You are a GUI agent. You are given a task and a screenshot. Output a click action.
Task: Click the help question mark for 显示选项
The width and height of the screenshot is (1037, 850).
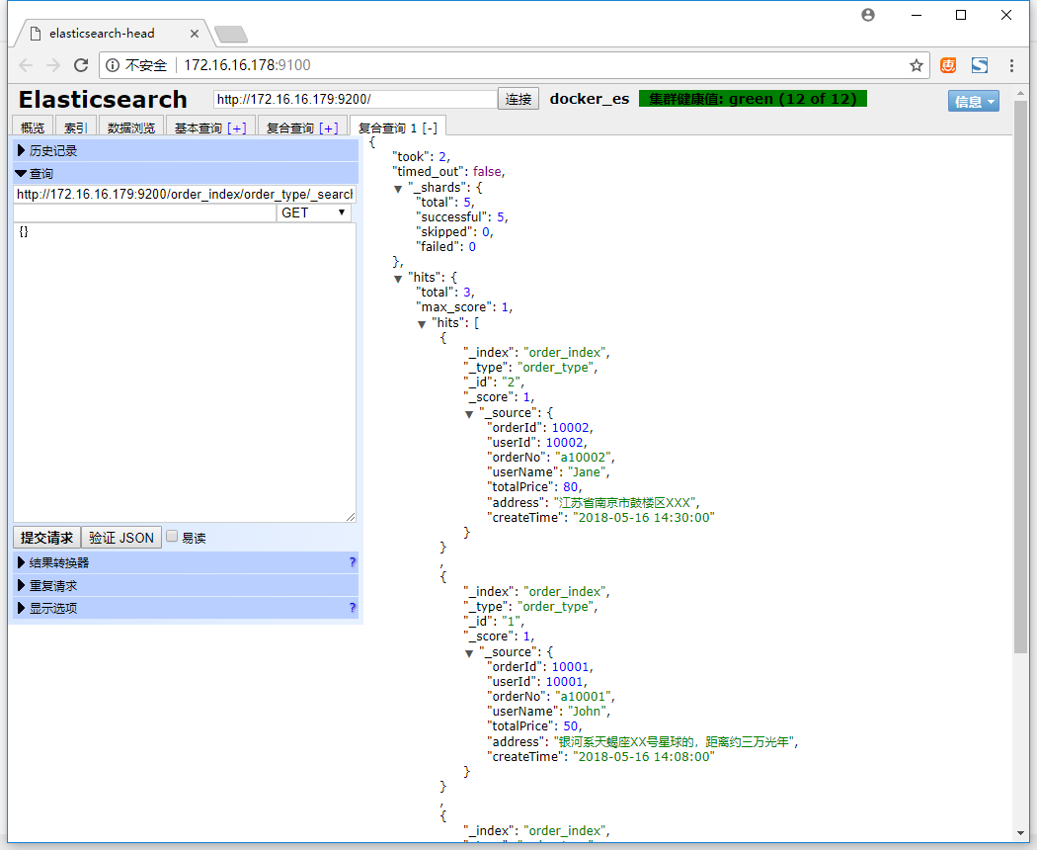(x=353, y=608)
